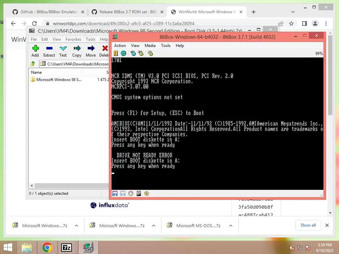Click the Chrome address bar URL
This screenshot has width=339, height=254.
pyautogui.click(x=123, y=23)
